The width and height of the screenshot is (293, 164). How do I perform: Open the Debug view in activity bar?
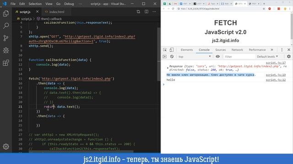(x=6, y=51)
